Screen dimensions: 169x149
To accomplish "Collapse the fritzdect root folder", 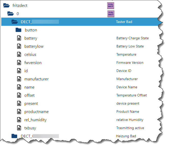I will 6,5.
